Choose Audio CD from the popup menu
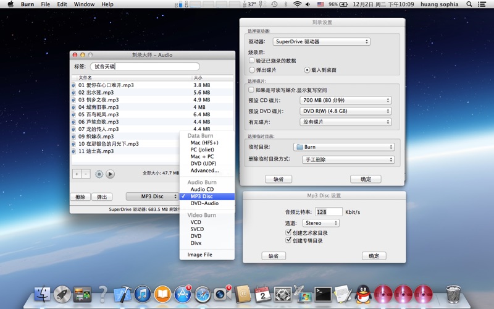Image resolution: width=494 pixels, height=309 pixels. 202,189
